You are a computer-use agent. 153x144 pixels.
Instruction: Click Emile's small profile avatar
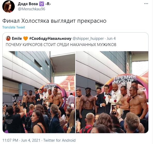point(8,38)
